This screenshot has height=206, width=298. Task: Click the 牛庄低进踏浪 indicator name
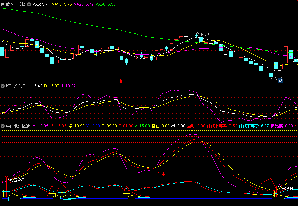point(18,126)
